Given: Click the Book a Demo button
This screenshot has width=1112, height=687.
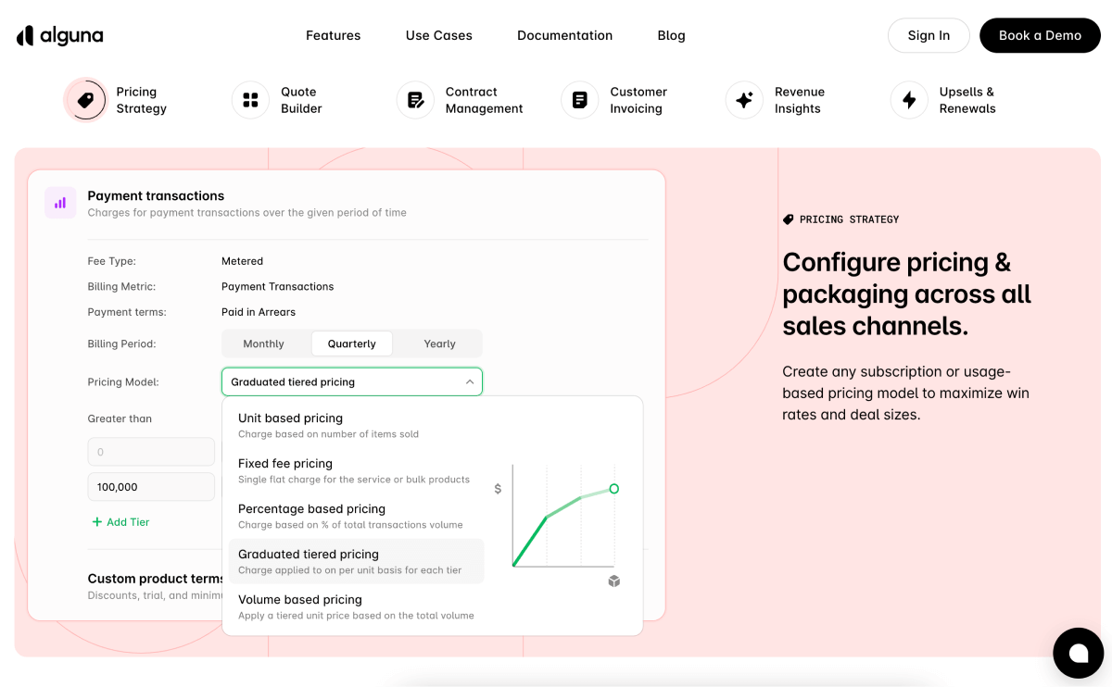Looking at the screenshot, I should [1040, 35].
